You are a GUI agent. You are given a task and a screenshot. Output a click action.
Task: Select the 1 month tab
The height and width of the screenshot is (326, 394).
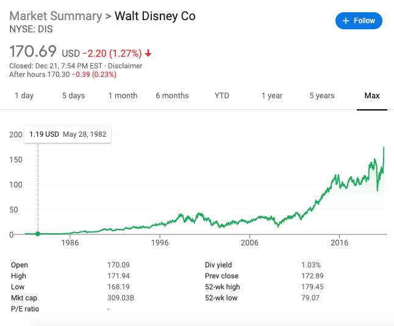[123, 96]
